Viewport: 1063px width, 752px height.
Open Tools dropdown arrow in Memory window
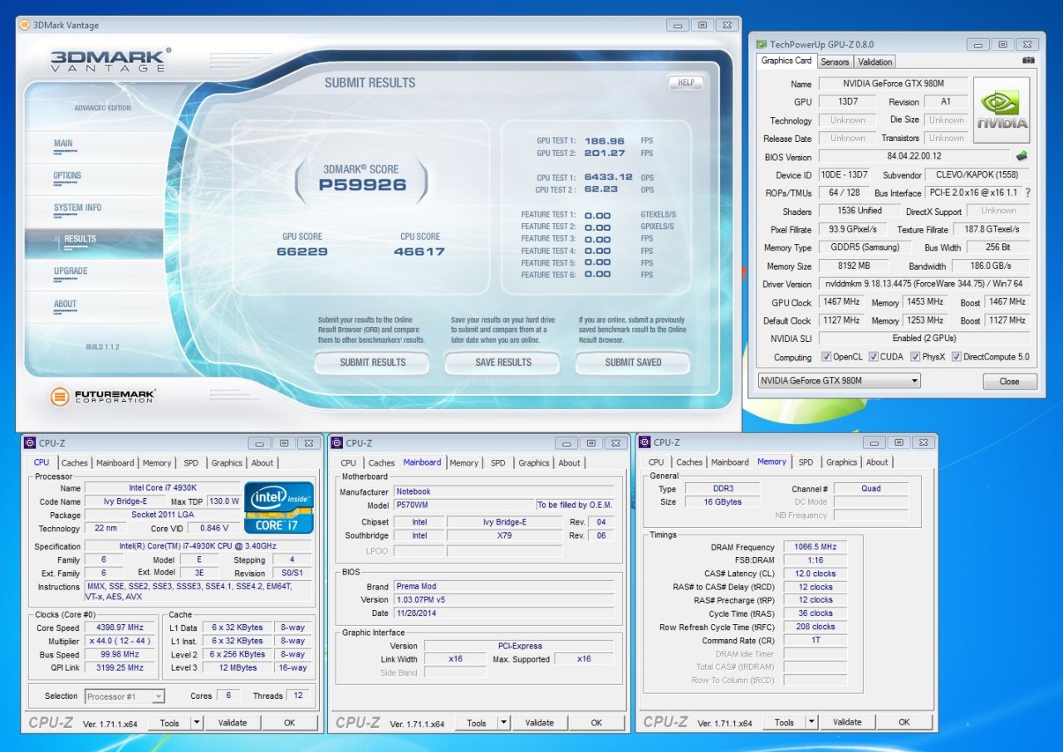812,722
